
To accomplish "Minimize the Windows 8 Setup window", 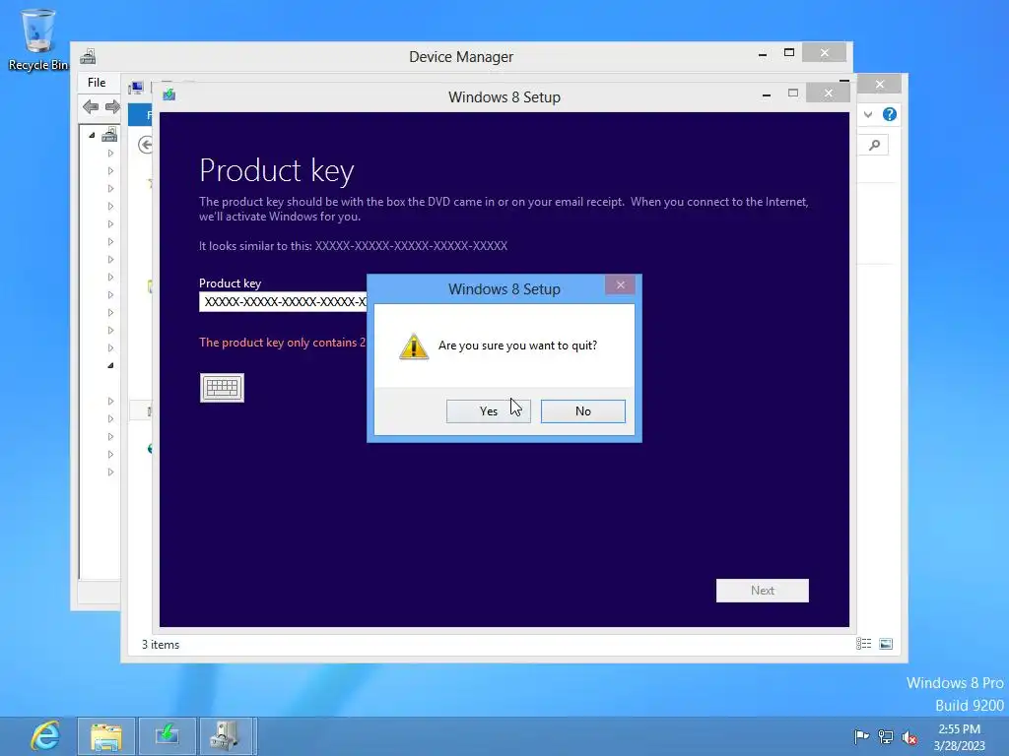I will point(767,94).
